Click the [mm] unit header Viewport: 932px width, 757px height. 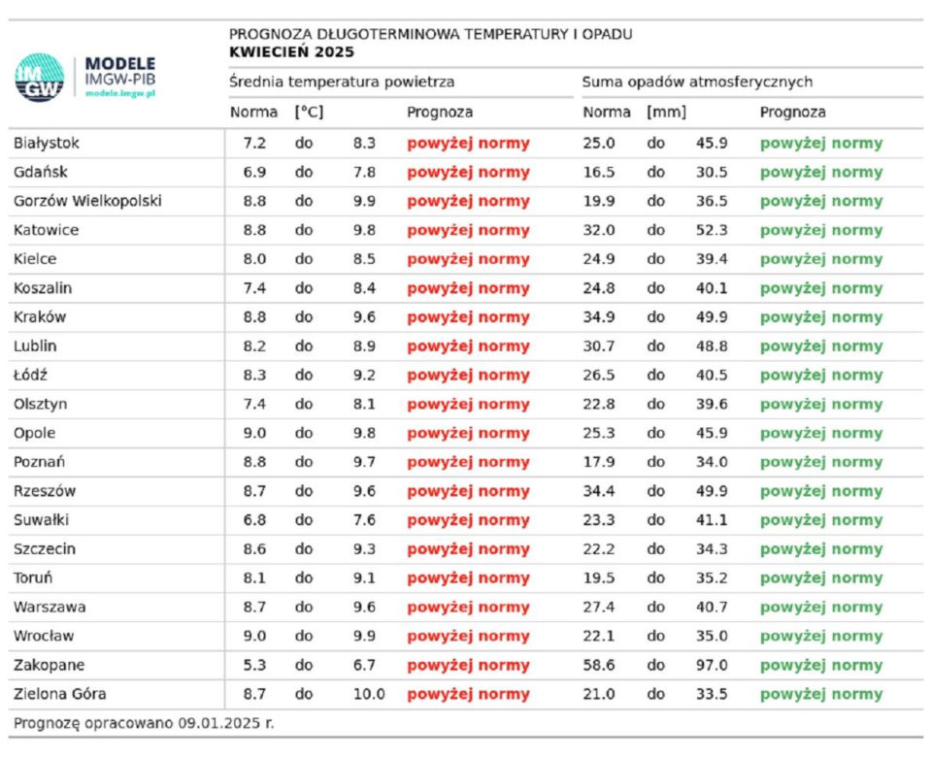[x=666, y=113]
